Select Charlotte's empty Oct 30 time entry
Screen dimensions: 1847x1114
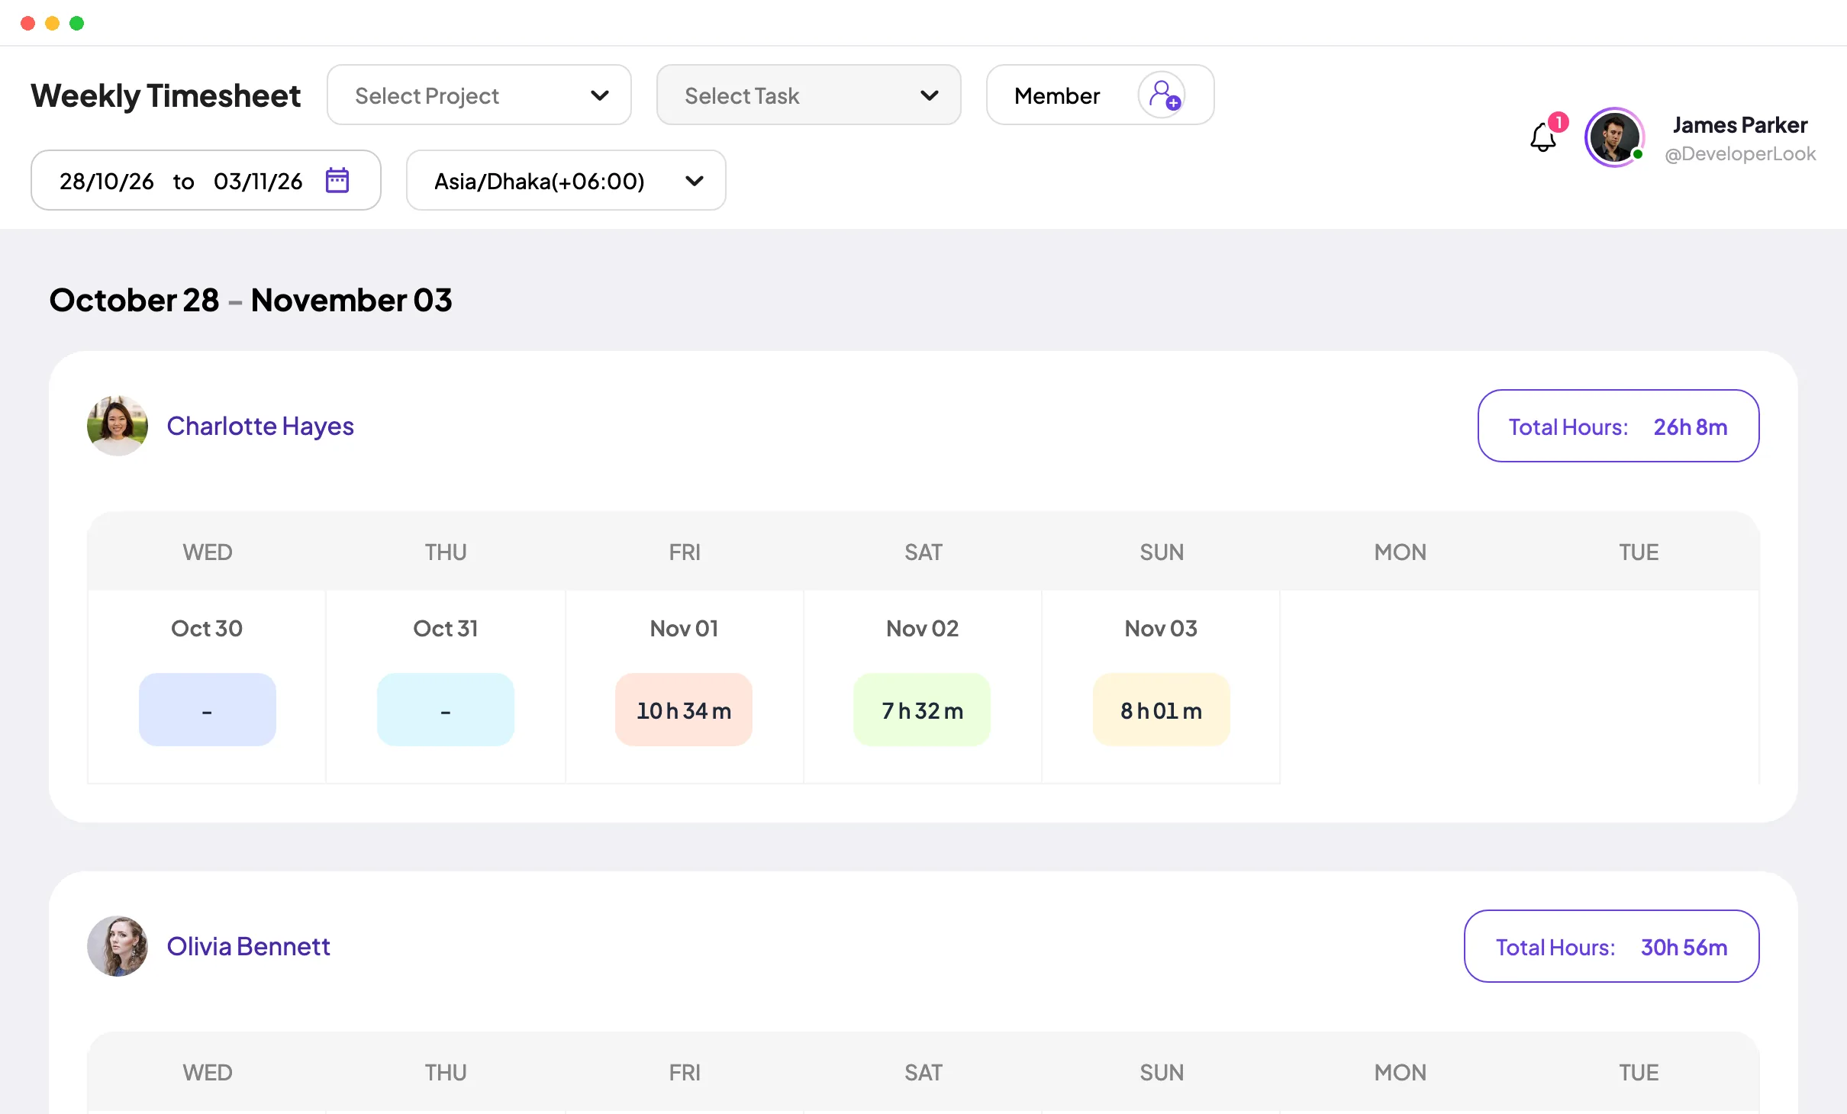click(x=208, y=710)
